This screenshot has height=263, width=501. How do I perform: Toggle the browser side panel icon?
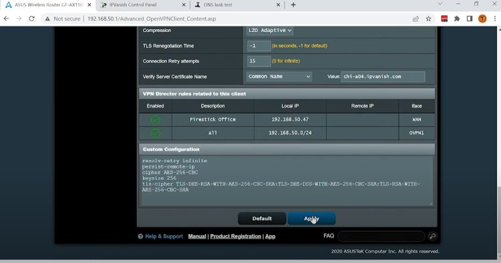pyautogui.click(x=470, y=19)
